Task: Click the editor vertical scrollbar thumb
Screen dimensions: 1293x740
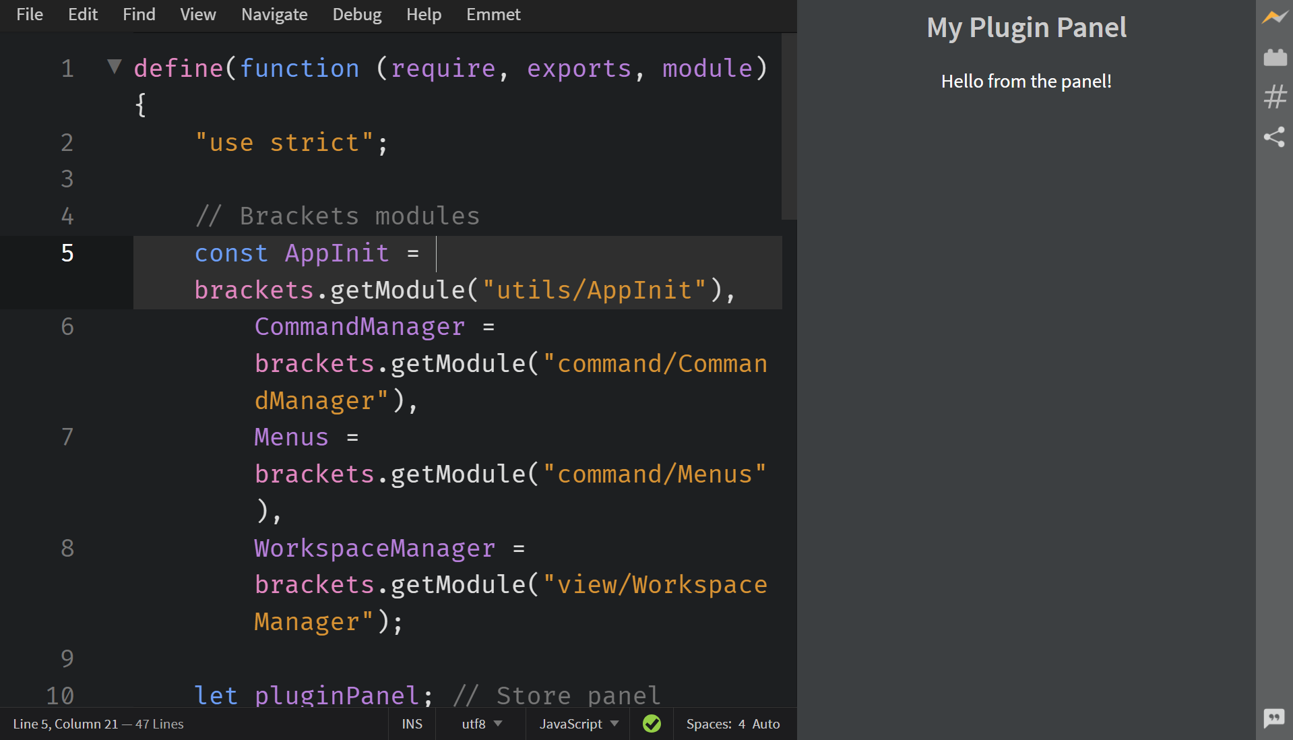Action: pyautogui.click(x=788, y=127)
